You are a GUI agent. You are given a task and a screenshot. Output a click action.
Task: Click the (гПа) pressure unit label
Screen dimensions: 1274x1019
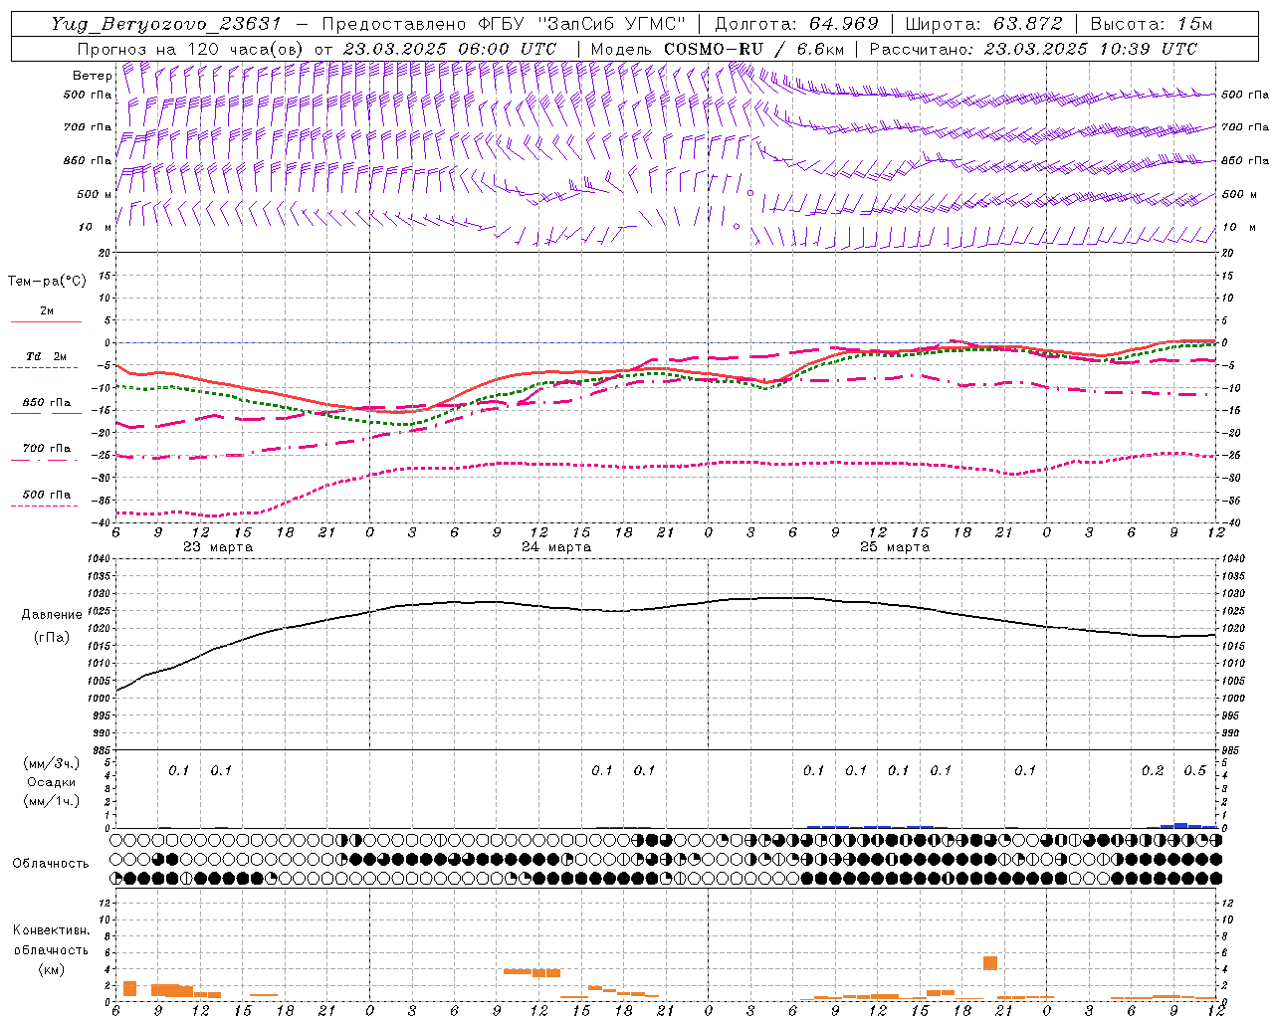[x=52, y=638]
